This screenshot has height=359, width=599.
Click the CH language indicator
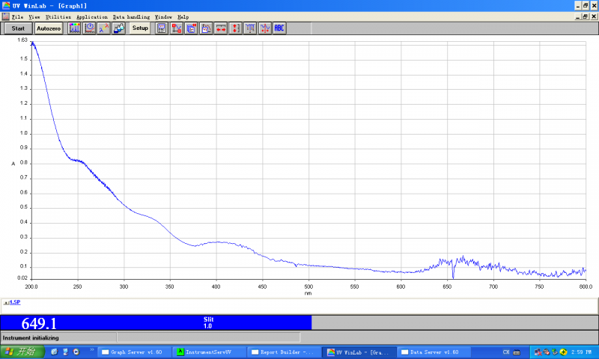[x=506, y=352]
